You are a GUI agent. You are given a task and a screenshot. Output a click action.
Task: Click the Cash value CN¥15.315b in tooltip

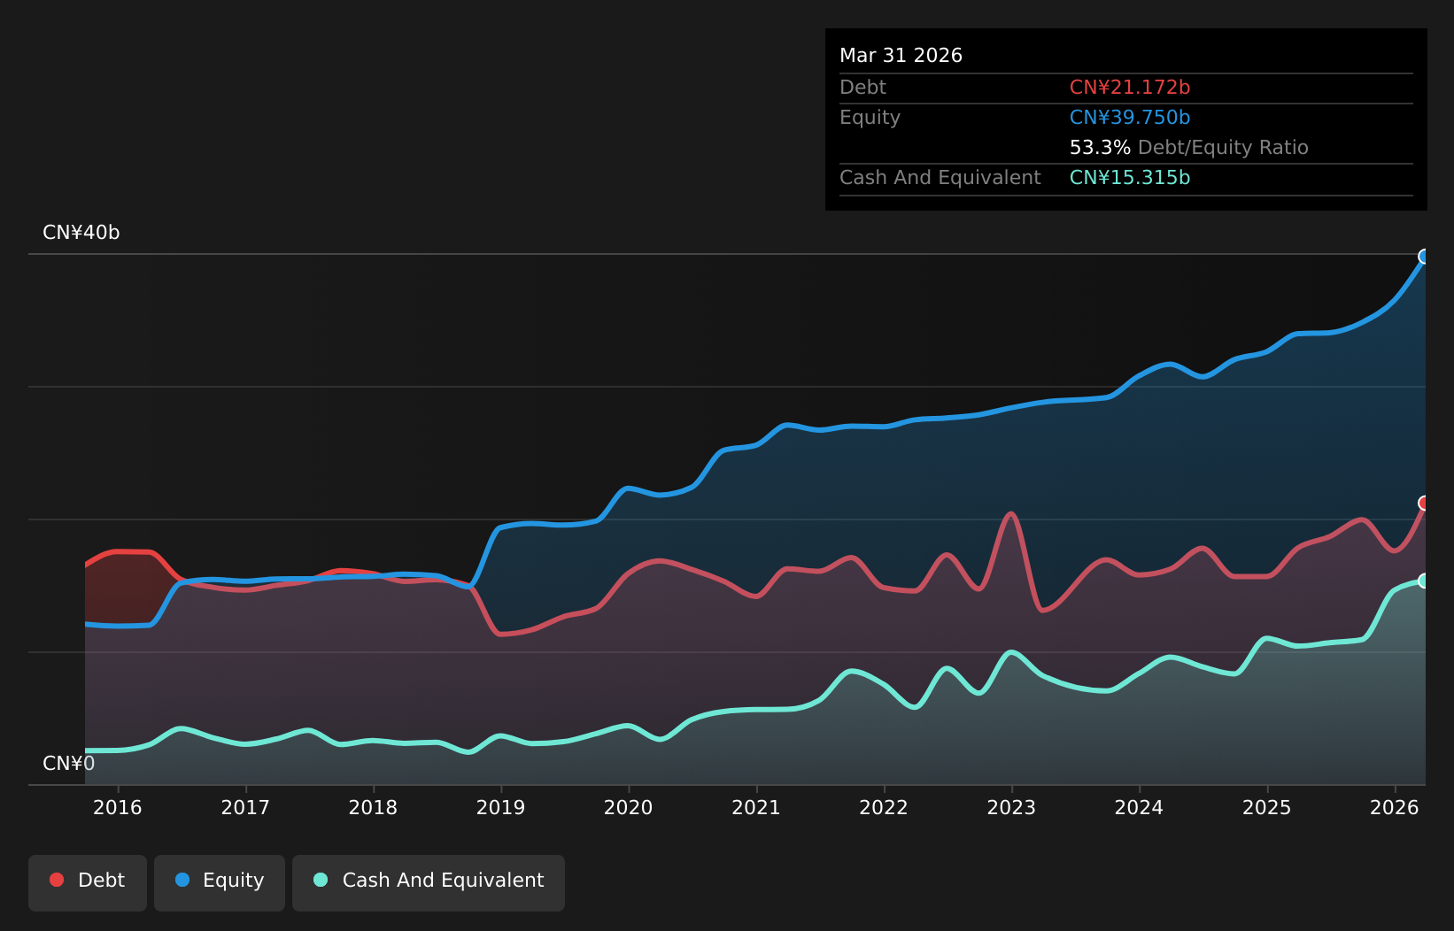1130,178
